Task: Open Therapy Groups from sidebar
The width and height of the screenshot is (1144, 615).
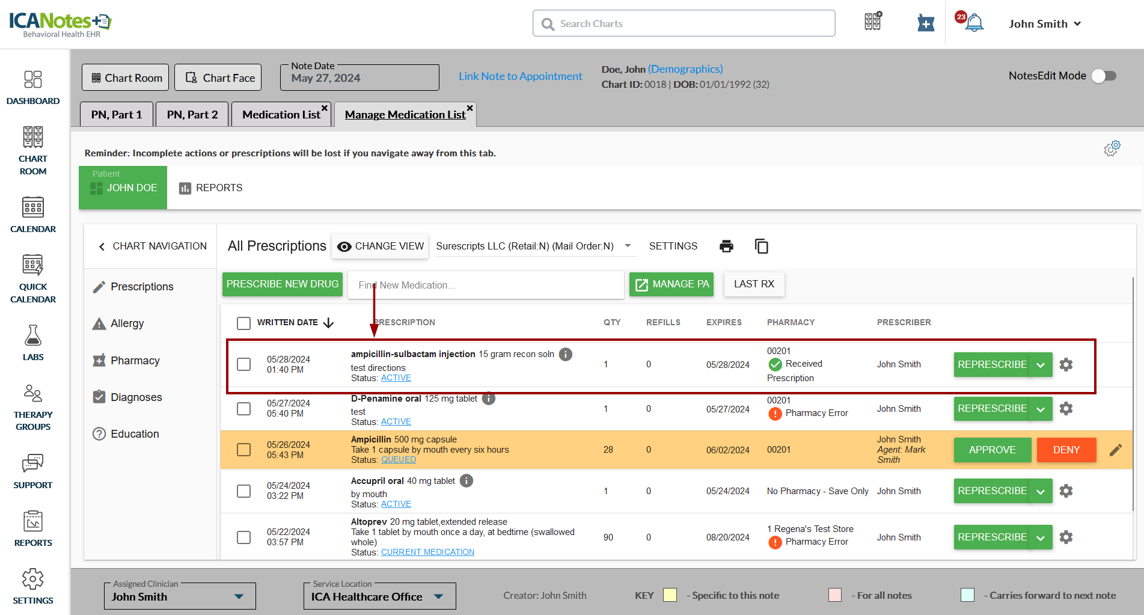Action: (x=33, y=408)
